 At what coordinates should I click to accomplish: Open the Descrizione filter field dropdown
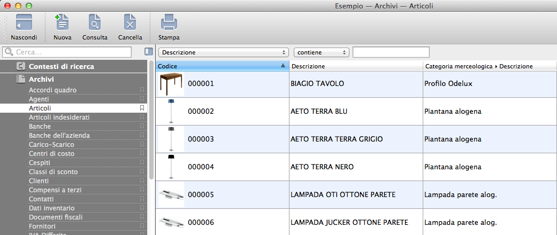223,52
